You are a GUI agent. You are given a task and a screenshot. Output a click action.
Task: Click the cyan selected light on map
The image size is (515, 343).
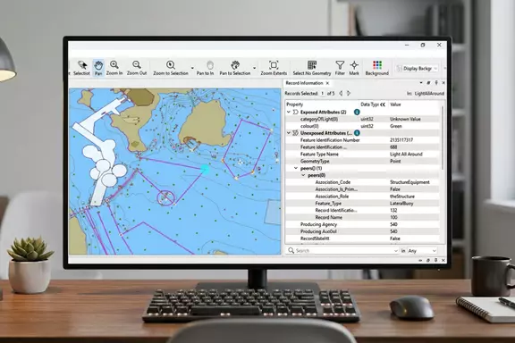click(205, 169)
